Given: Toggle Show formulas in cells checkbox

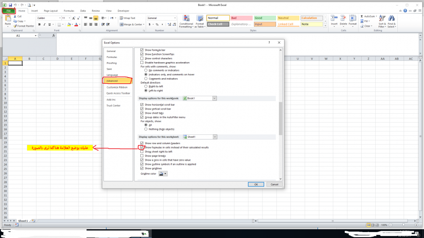Looking at the screenshot, I should coord(142,148).
